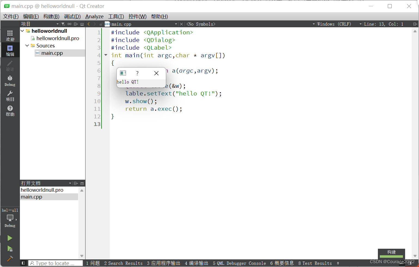Open the Debug mode in sidebar
This screenshot has width=419, height=267.
[x=10, y=81]
